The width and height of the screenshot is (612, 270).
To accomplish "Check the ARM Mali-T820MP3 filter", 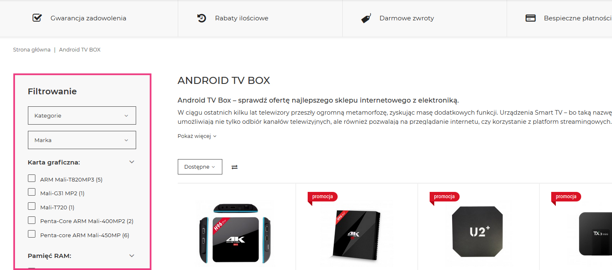I will click(32, 178).
